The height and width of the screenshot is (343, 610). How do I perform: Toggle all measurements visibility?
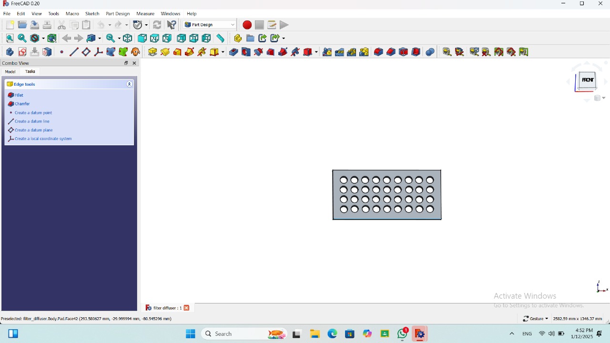499,52
